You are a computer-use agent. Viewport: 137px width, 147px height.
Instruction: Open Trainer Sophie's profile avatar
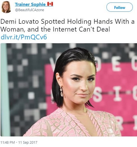pos(6,7)
